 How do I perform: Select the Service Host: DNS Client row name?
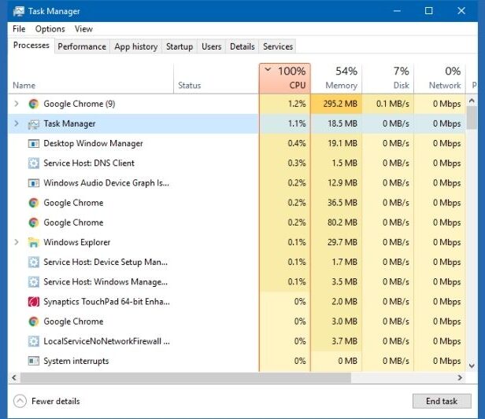click(89, 164)
